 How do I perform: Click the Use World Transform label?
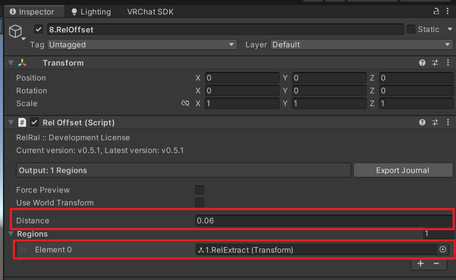pos(55,202)
